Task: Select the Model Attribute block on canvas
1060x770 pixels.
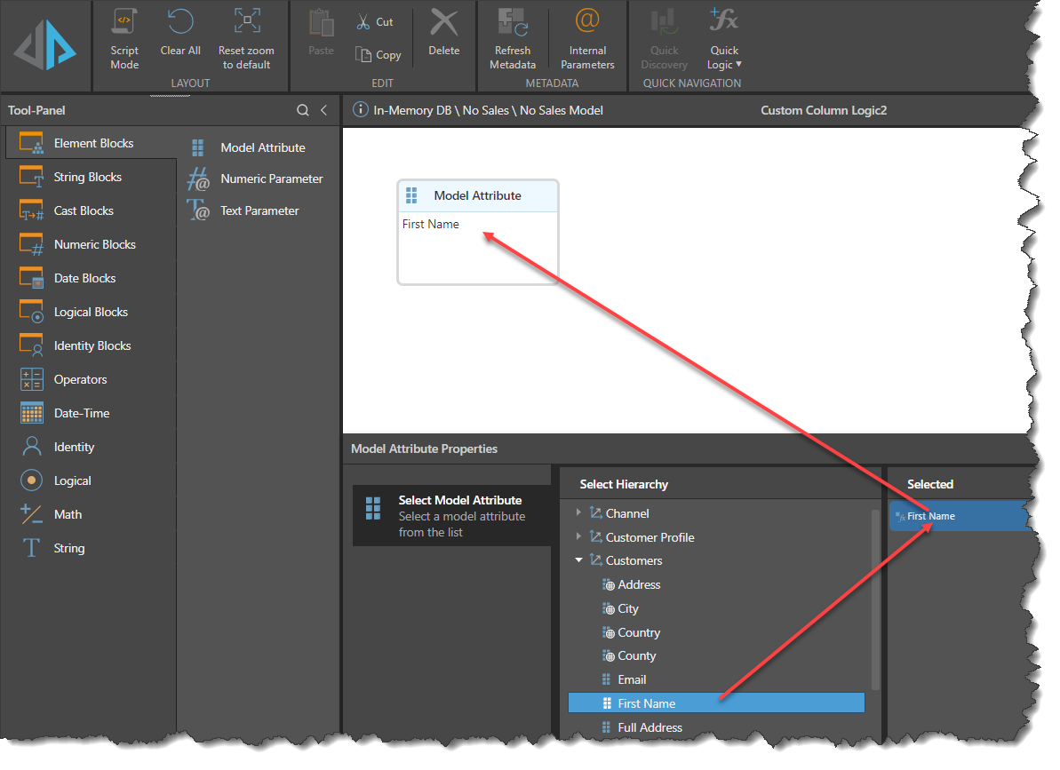Action: point(477,196)
